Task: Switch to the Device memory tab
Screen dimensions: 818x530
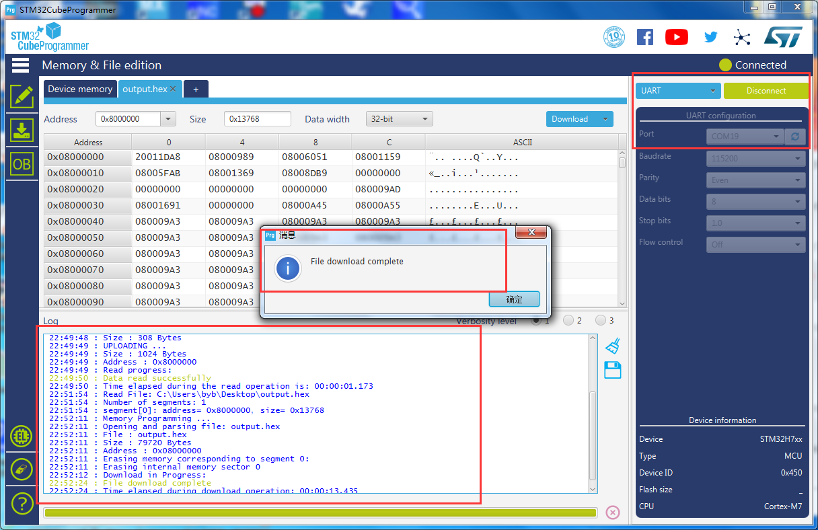Action: pyautogui.click(x=80, y=89)
